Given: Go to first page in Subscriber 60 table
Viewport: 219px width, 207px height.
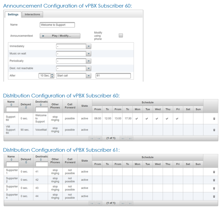Looking at the screenshot, I should tap(92, 138).
